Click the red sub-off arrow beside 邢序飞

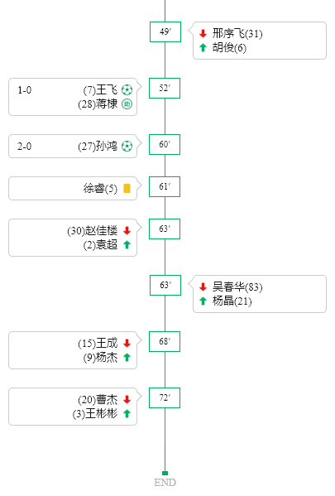[x=203, y=33]
